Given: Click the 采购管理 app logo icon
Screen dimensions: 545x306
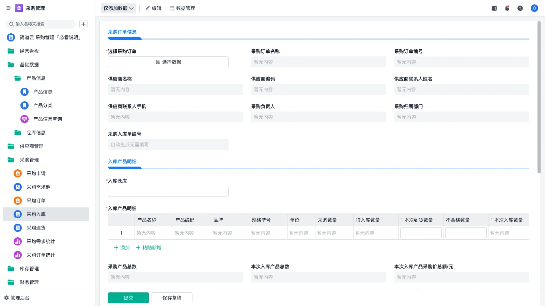Looking at the screenshot, I should click(x=19, y=8).
